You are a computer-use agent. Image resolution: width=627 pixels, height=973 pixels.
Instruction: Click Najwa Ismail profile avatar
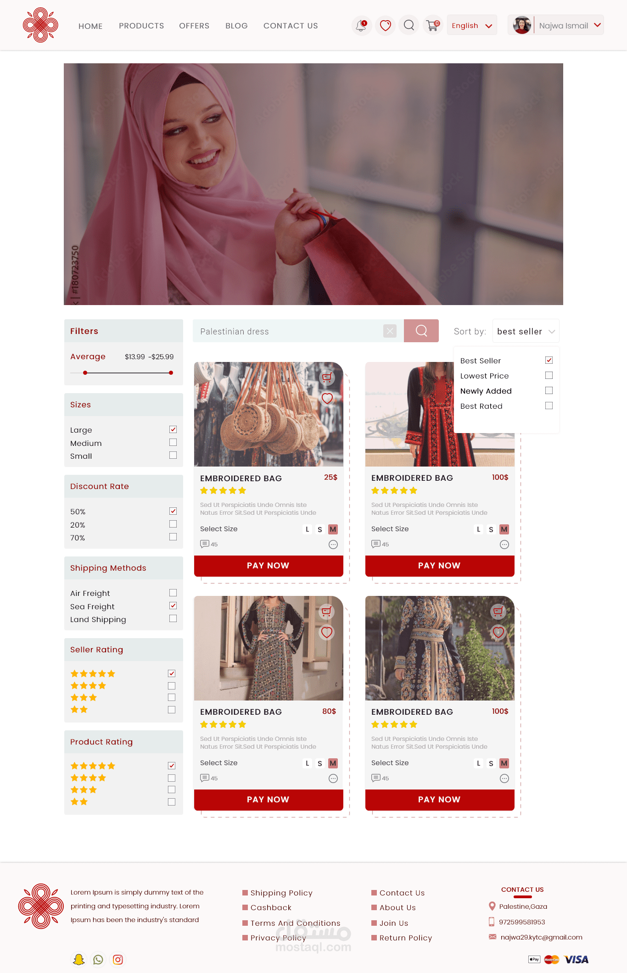click(522, 25)
